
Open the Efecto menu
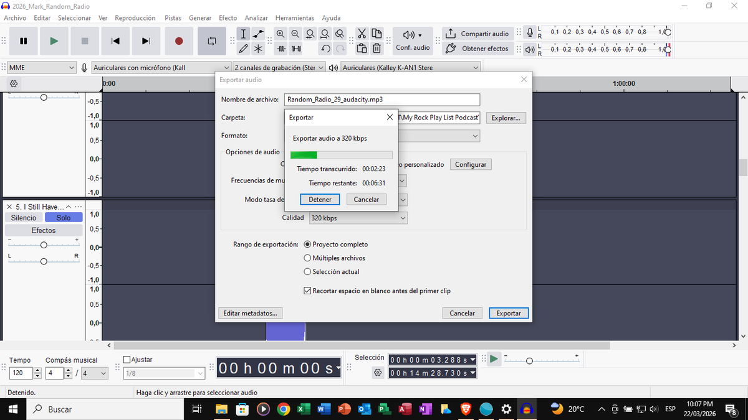[228, 17]
